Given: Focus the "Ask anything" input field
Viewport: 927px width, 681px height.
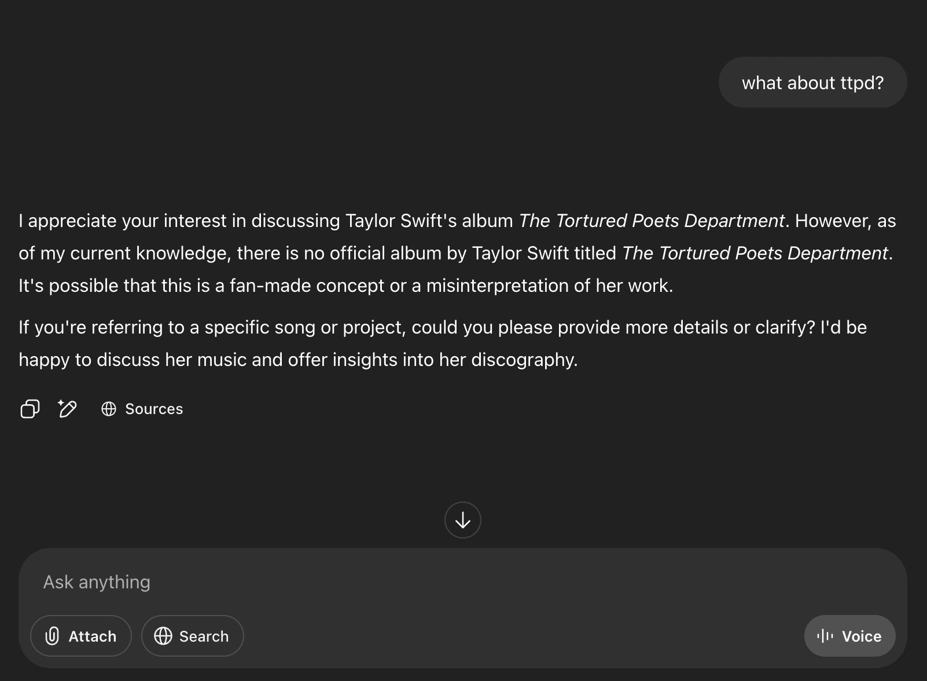Looking at the screenshot, I should (405, 582).
